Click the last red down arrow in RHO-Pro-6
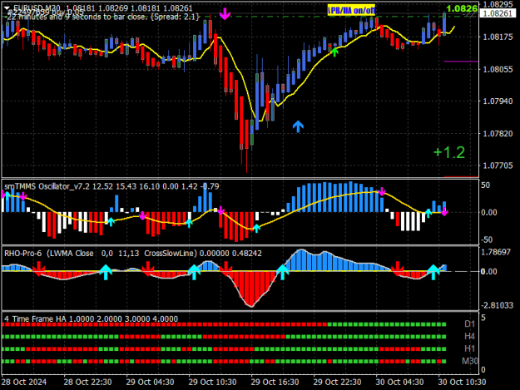 pos(397,269)
